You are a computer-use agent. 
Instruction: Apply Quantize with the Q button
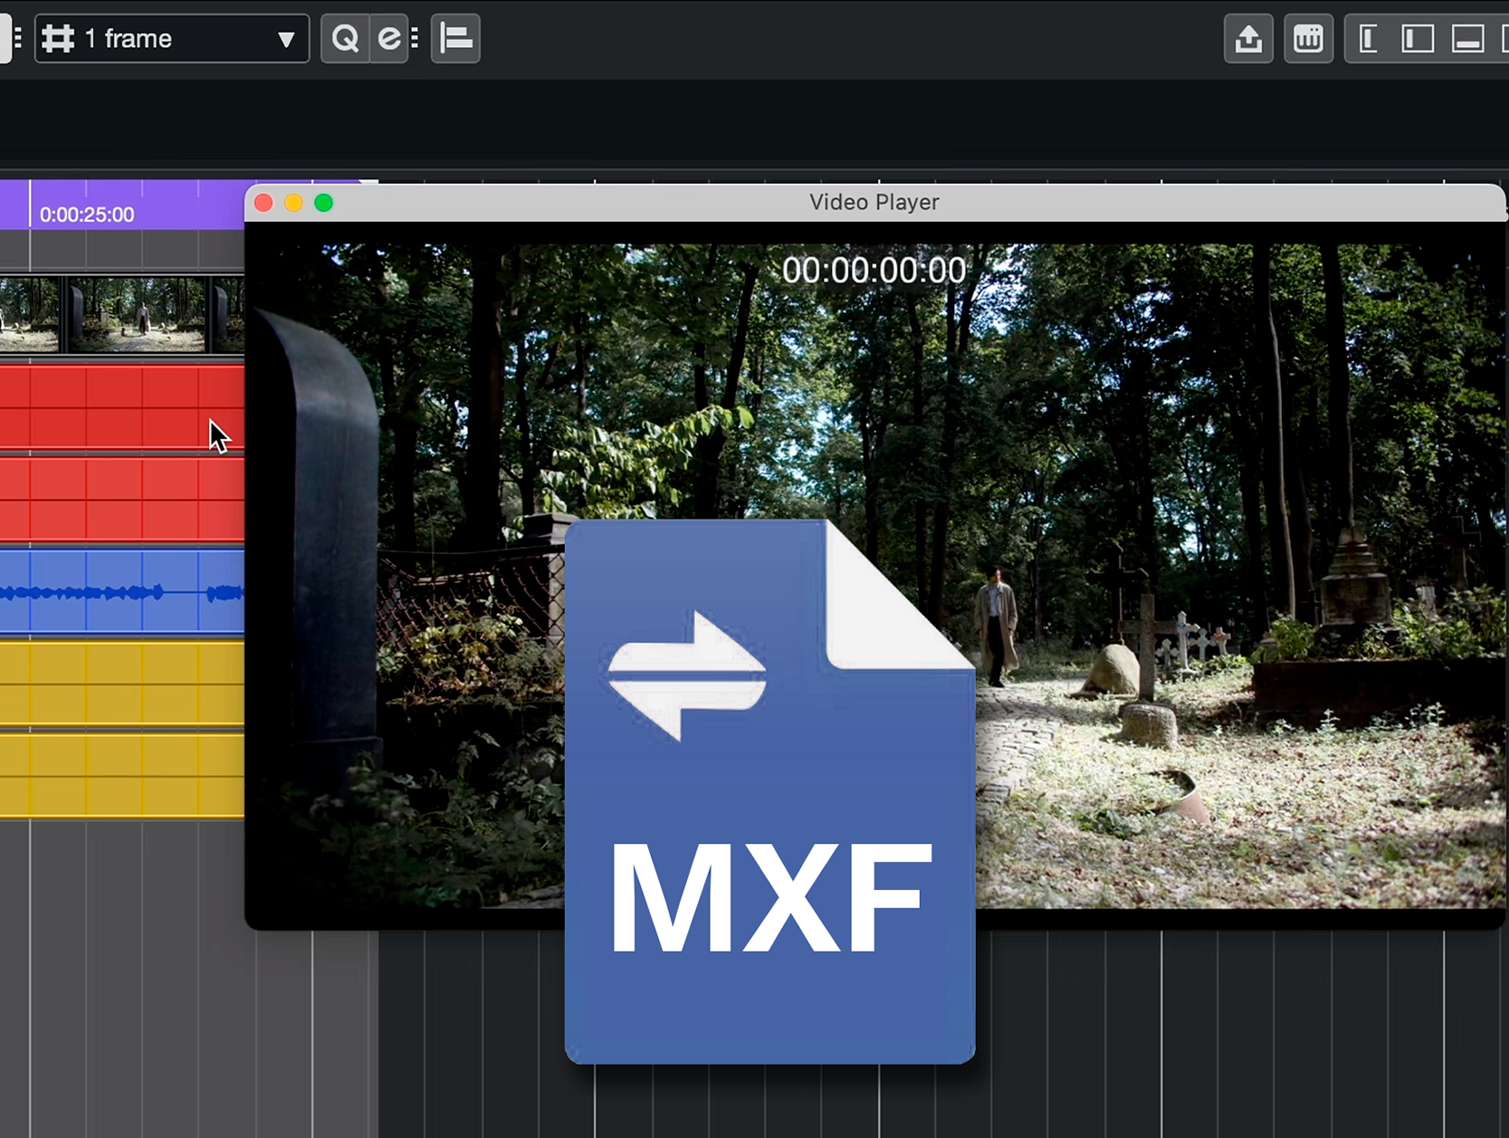(345, 39)
